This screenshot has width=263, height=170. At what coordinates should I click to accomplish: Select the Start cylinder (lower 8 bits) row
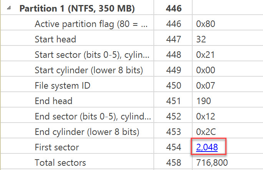(88, 70)
